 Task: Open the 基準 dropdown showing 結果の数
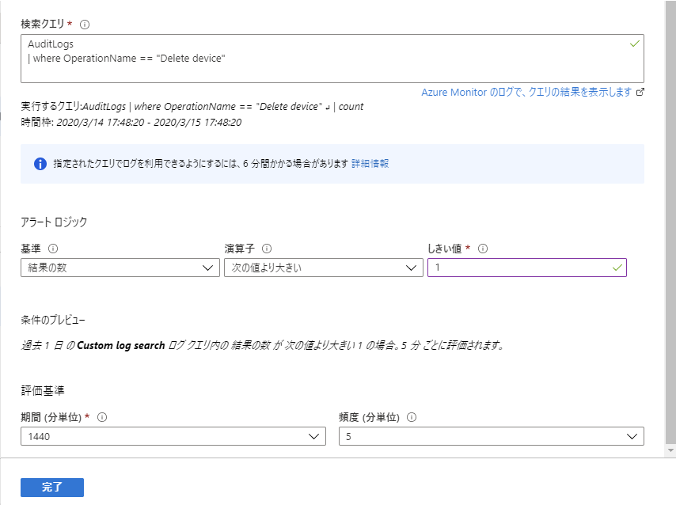click(x=120, y=268)
